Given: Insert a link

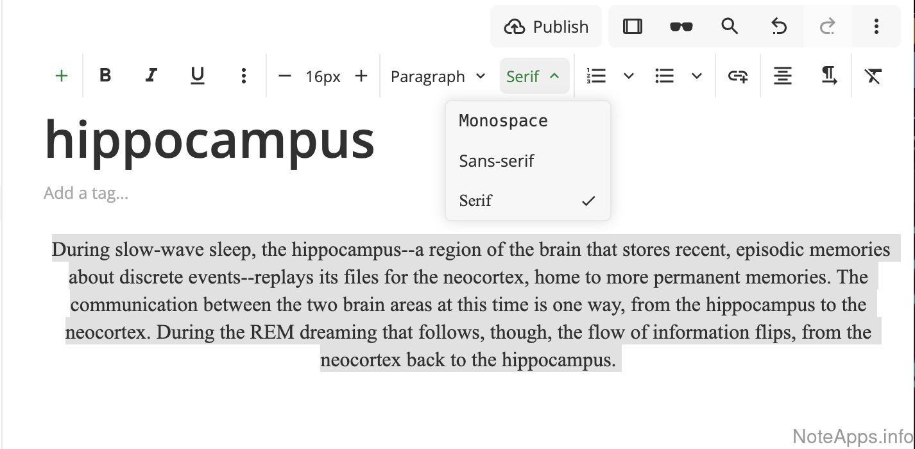Looking at the screenshot, I should point(738,76).
